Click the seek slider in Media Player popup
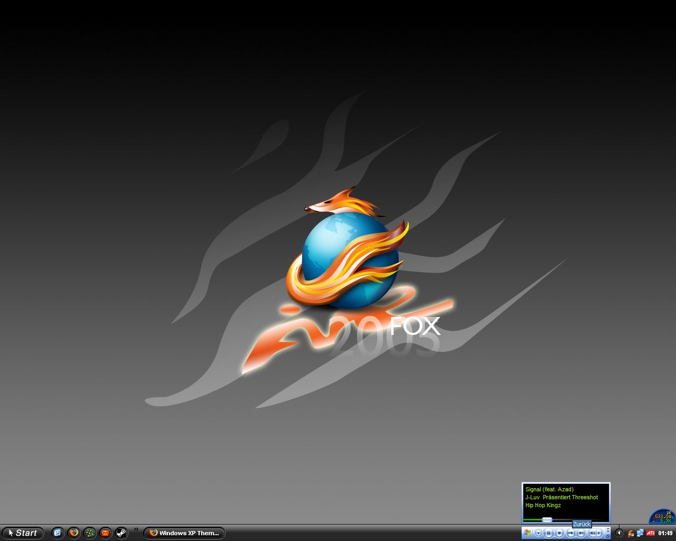 point(547,520)
